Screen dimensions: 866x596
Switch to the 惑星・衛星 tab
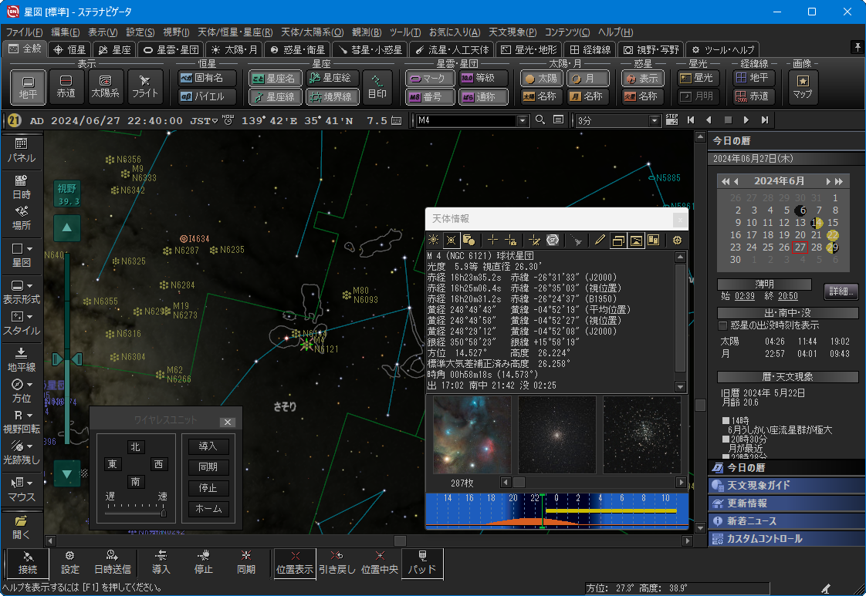click(298, 49)
